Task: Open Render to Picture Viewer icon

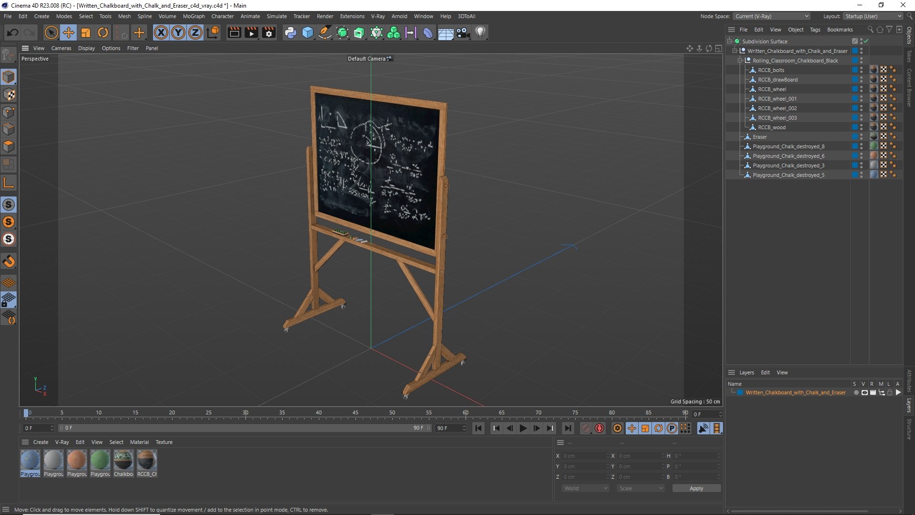Action: point(251,33)
